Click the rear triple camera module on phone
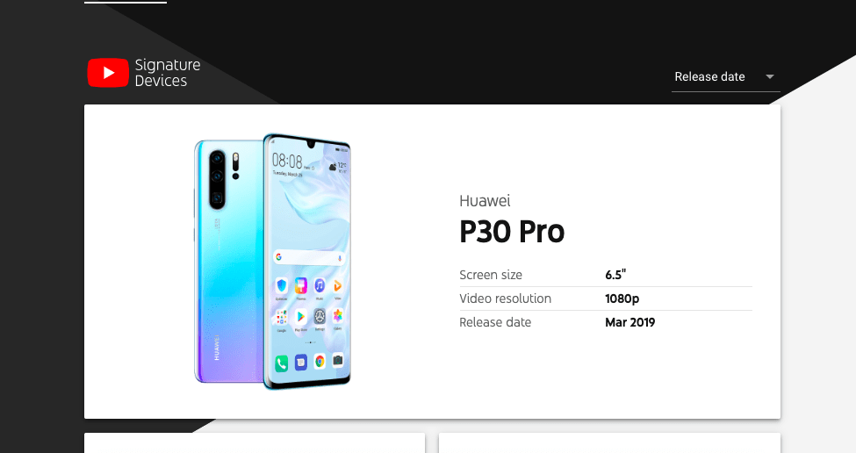 pos(217,180)
